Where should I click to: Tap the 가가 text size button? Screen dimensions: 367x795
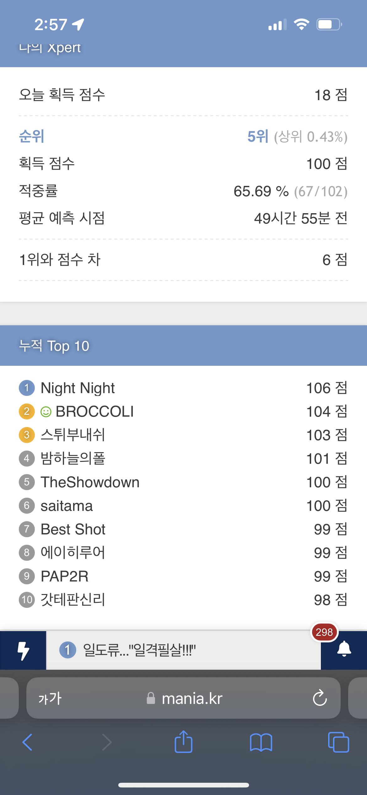click(50, 698)
